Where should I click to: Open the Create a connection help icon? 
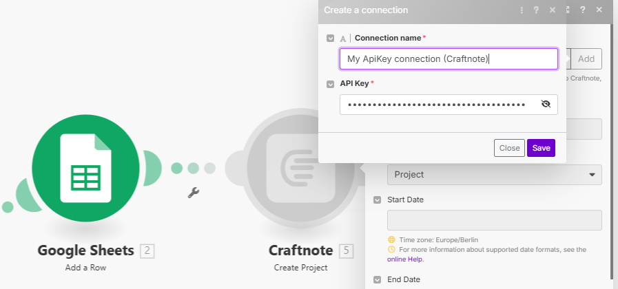pyautogui.click(x=537, y=10)
